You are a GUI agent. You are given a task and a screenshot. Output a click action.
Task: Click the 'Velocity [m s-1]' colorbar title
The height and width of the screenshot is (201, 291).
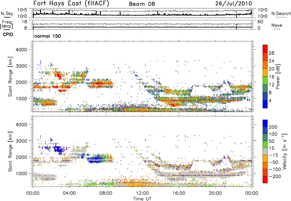click(x=285, y=151)
